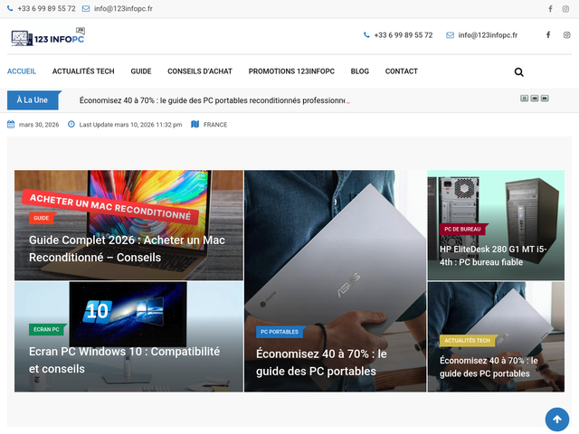Viewport: 579px width, 434px height.
Task: Click the phone icon in the header
Action: click(366, 35)
